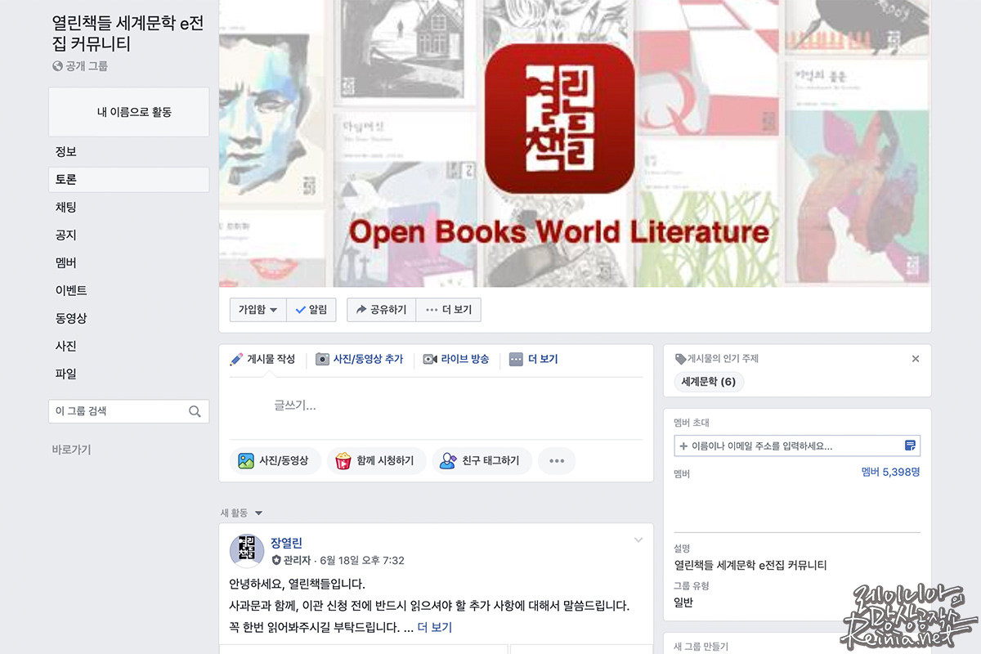Click the picture icon in 사진/동영상 pill
Image resolution: width=981 pixels, height=654 pixels.
pyautogui.click(x=246, y=461)
